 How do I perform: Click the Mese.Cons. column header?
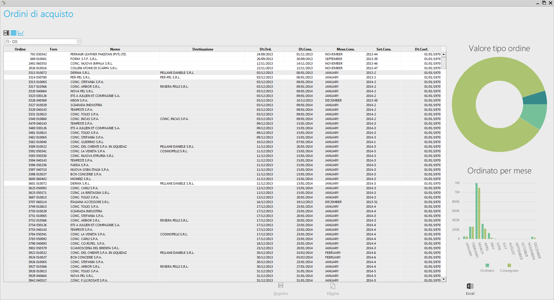pos(345,49)
